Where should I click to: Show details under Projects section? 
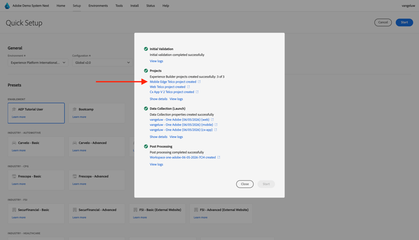(159, 99)
